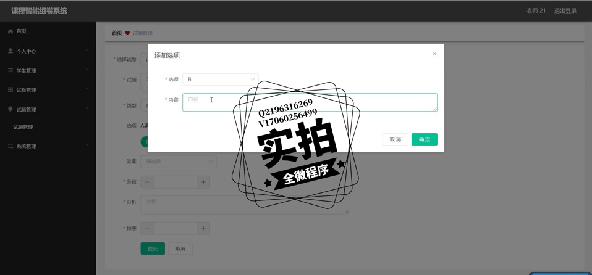
Task: Click the 课程智能组卷系统 title
Action: pyautogui.click(x=39, y=11)
